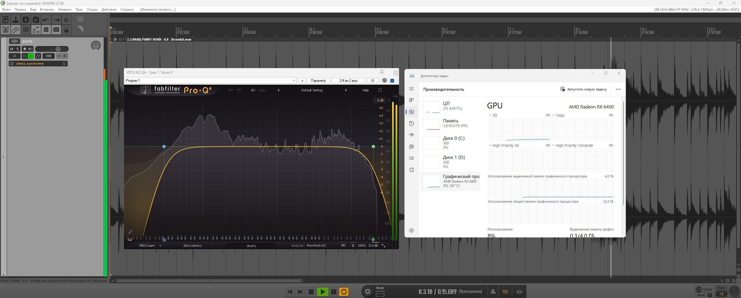Click the track volume slider knob
Viewport: 741px width, 298px height.
[58, 49]
